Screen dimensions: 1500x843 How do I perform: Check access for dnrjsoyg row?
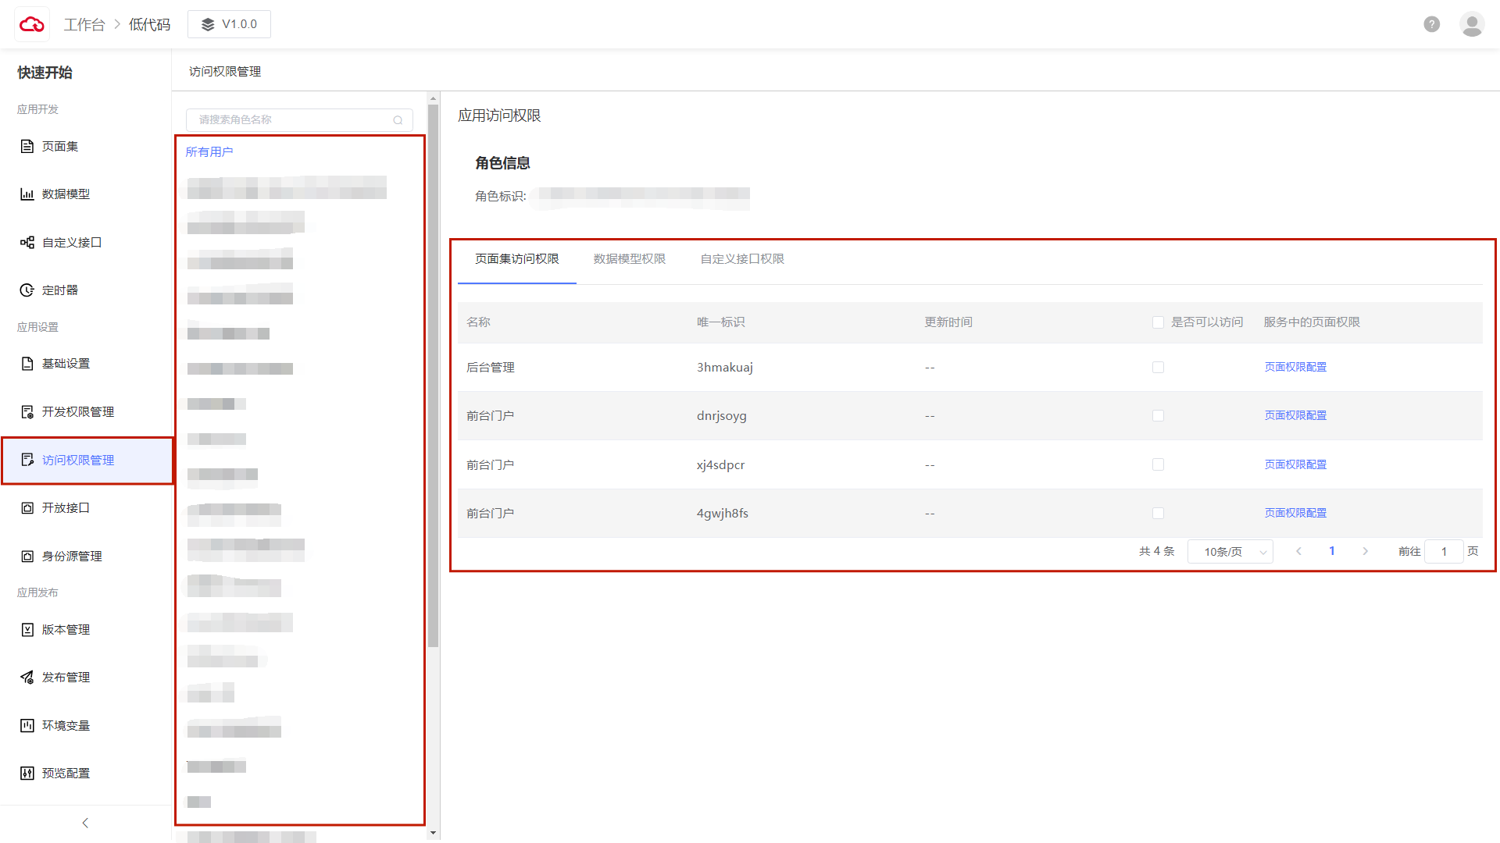(x=1158, y=416)
